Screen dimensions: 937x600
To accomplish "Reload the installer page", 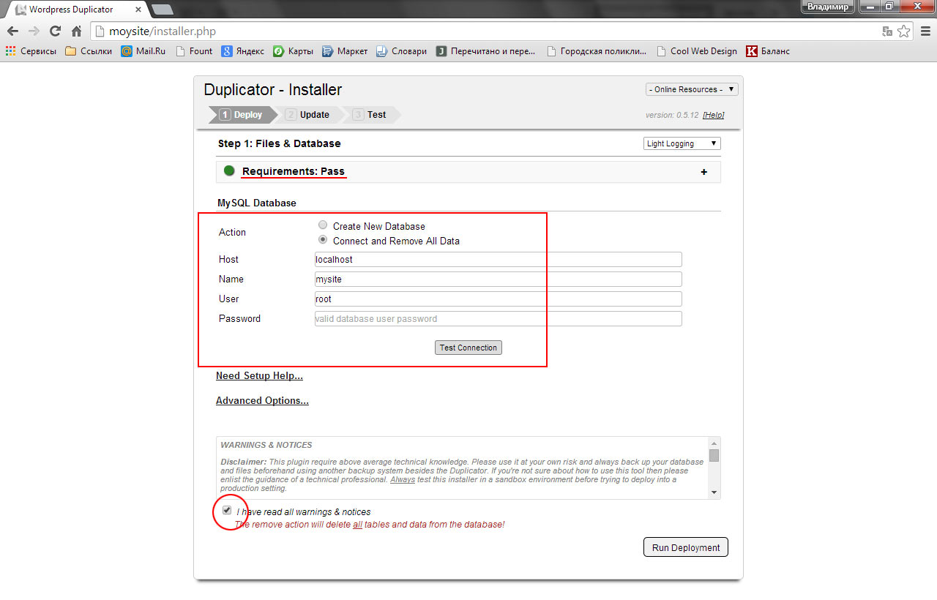I will 55,31.
